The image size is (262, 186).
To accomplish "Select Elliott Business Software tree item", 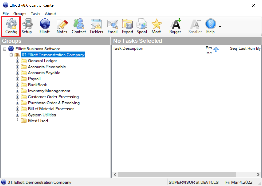I will (38, 49).
